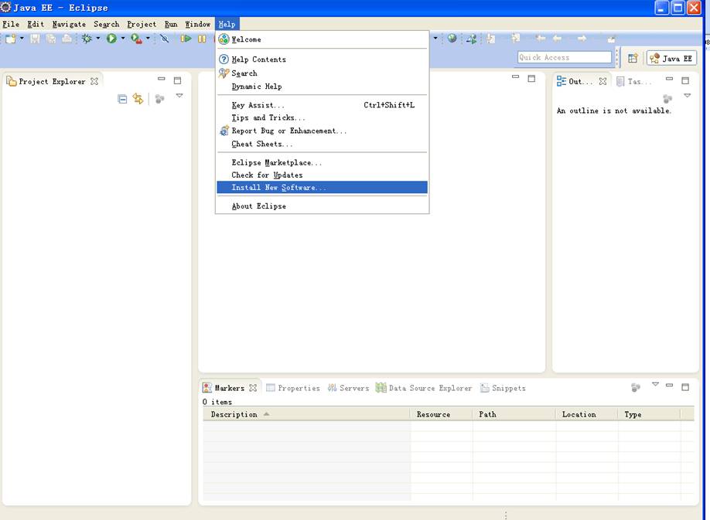The width and height of the screenshot is (710, 520).
Task: Click the green Run button icon
Action: point(111,39)
